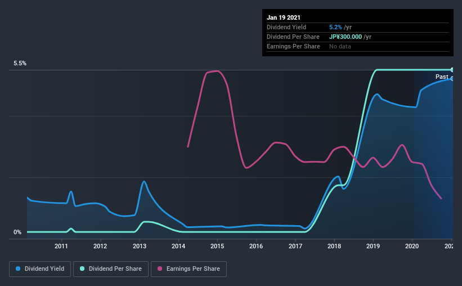Screen dimensions: 462x286
Task: Click the 2018 x-axis year label
Action: (x=334, y=246)
